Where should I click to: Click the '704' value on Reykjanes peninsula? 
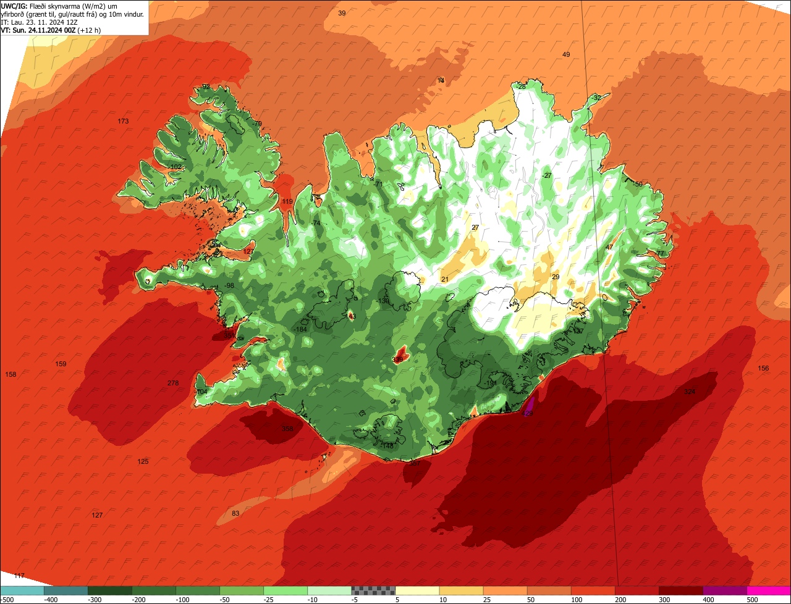point(202,392)
